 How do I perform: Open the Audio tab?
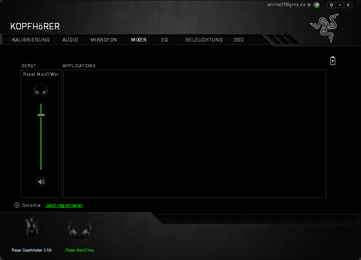point(70,40)
